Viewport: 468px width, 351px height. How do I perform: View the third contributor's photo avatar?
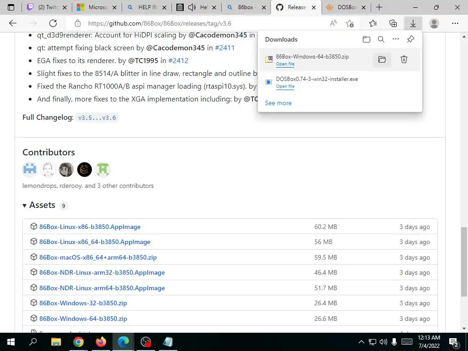[x=66, y=170]
